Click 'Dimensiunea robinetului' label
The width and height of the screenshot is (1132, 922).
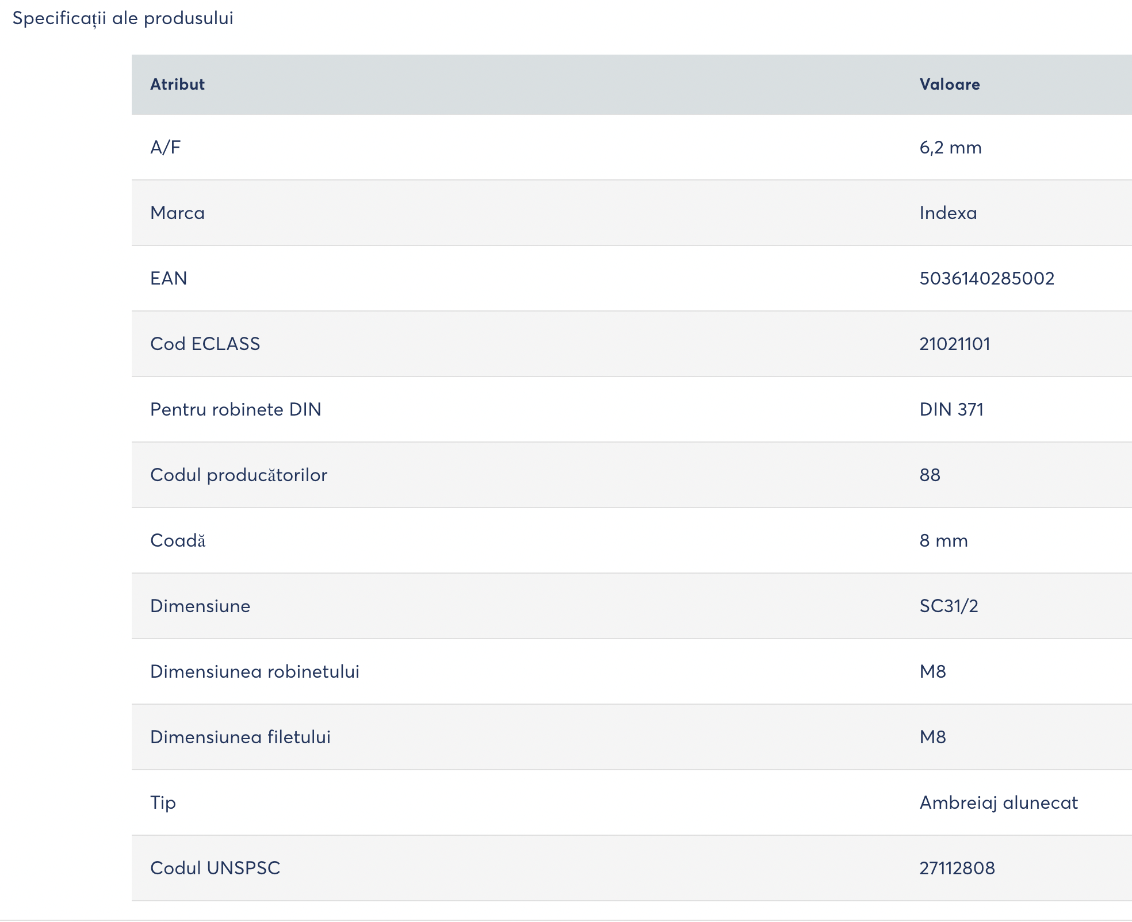click(255, 672)
